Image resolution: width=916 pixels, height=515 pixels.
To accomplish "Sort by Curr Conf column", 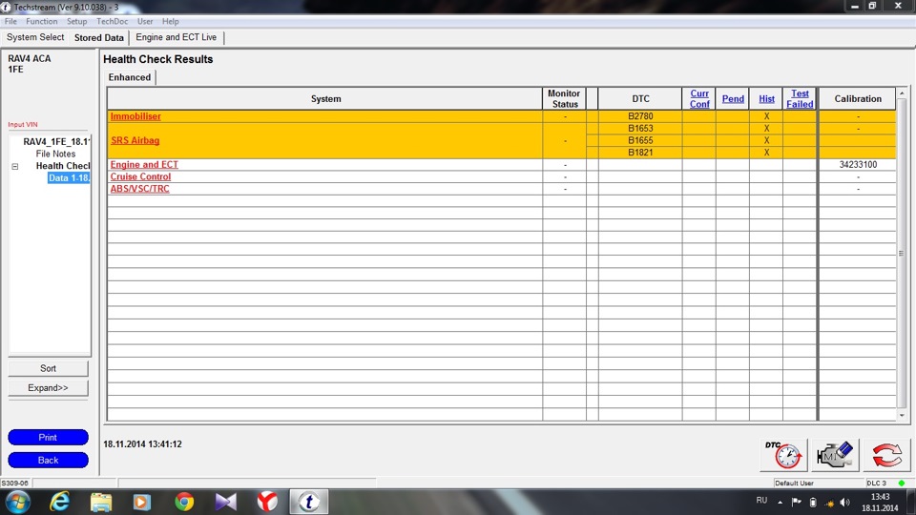I will 699,98.
